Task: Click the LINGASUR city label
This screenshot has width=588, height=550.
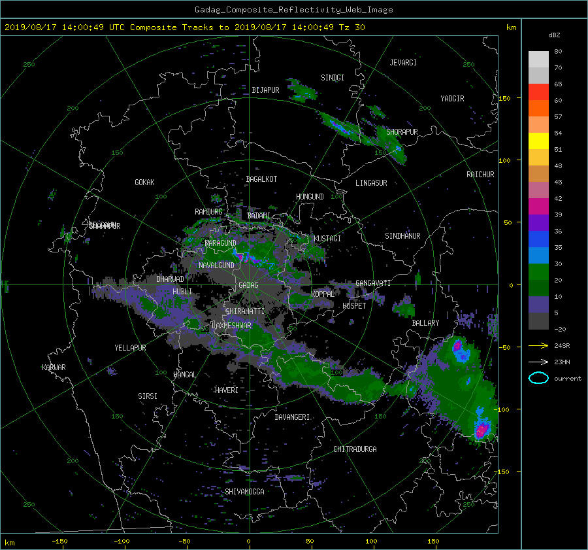Action: click(x=371, y=183)
